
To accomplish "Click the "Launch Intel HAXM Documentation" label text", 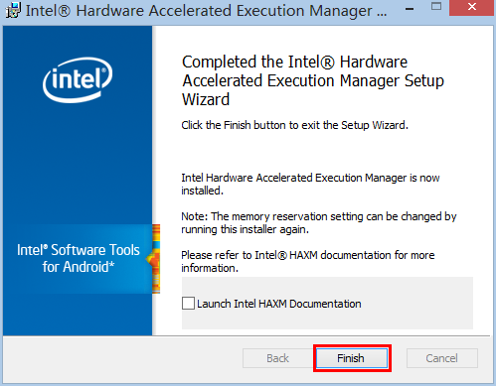I will coord(279,304).
